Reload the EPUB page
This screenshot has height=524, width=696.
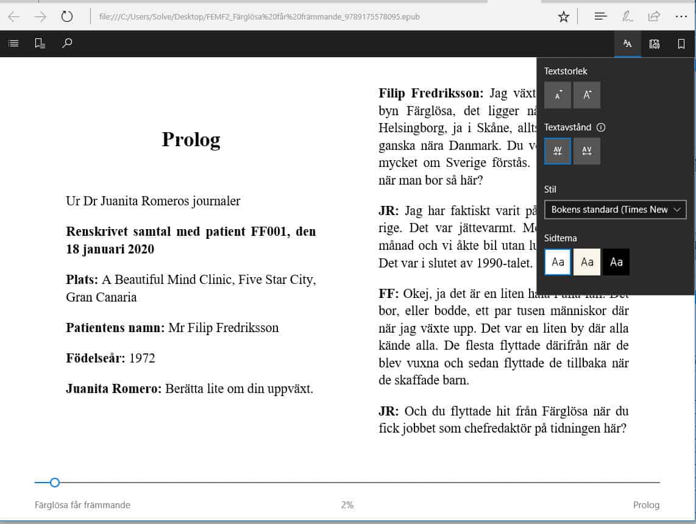point(66,17)
